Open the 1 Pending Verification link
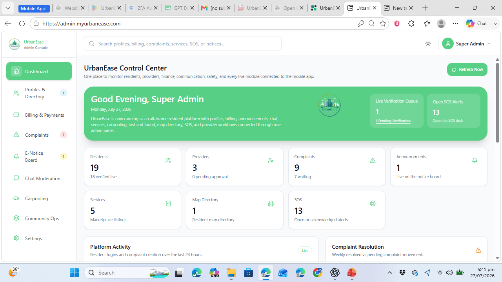Screen dimensions: 502x282 coord(393,121)
